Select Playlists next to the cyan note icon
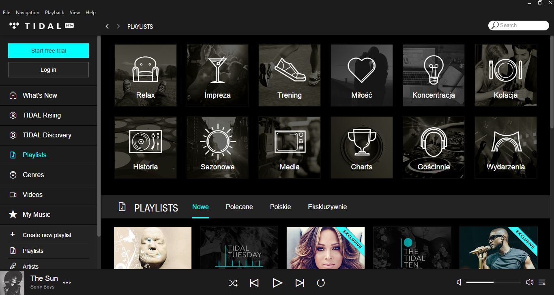 (48, 155)
